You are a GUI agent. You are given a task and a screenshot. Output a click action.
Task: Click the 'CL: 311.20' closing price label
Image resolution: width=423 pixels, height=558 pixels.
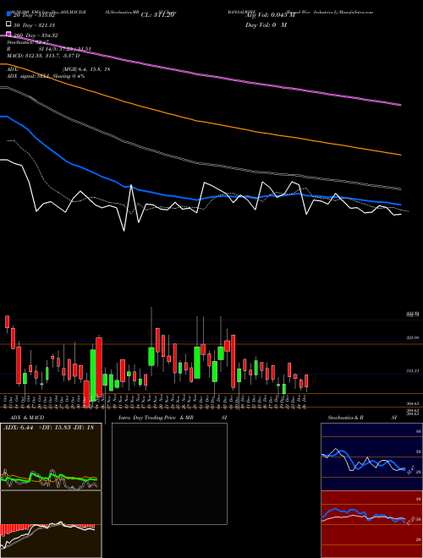[x=157, y=15]
